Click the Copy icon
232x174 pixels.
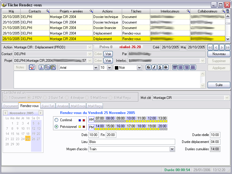(47, 68)
